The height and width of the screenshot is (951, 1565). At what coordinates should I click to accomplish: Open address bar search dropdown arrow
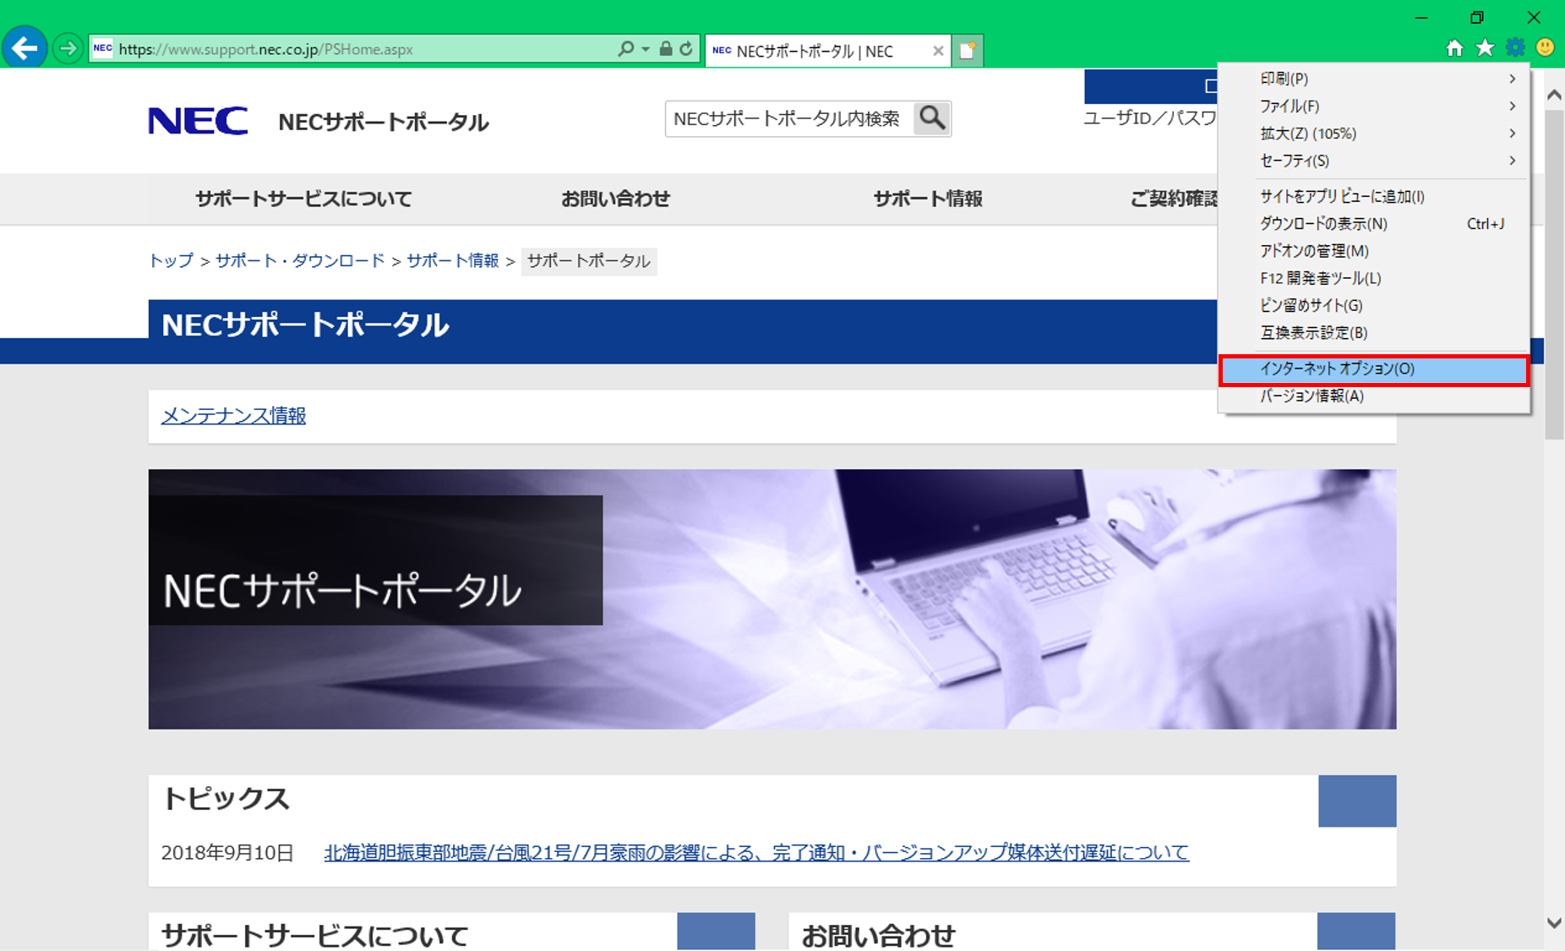(x=646, y=49)
